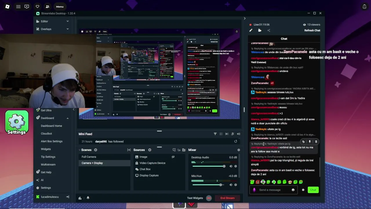Image resolution: width=371 pixels, height=209 pixels.
Task: Open the hamburger menu in the top bar
Action: [18, 7]
